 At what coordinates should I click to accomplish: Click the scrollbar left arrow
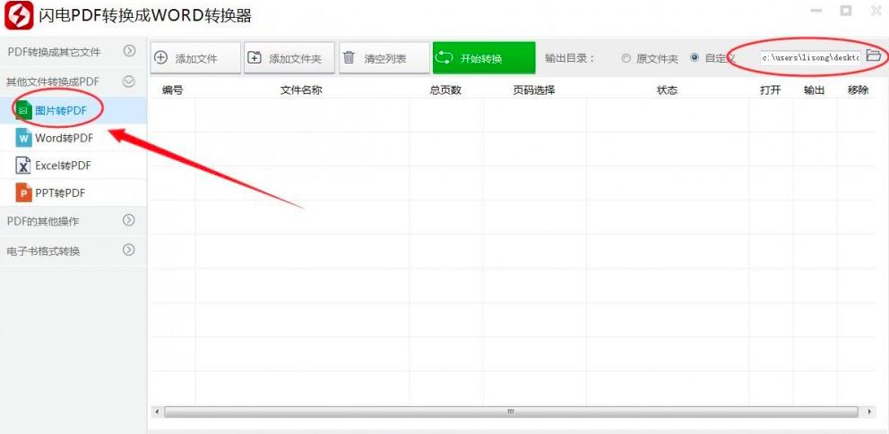click(x=157, y=412)
